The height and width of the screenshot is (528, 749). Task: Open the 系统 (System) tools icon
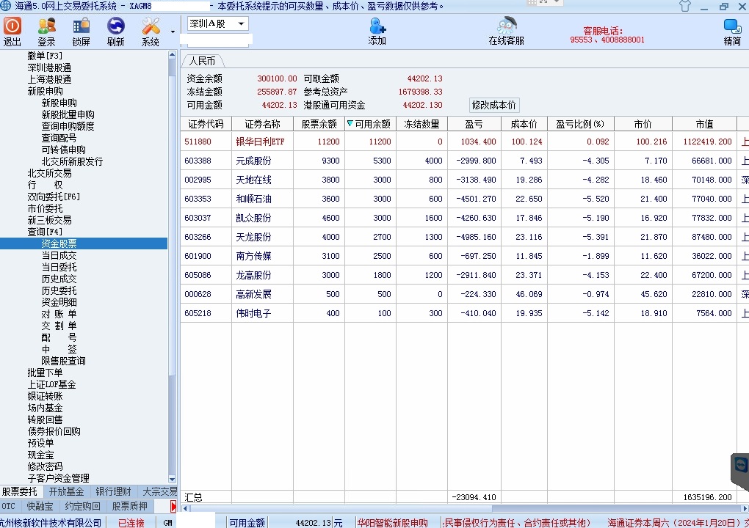(x=151, y=32)
